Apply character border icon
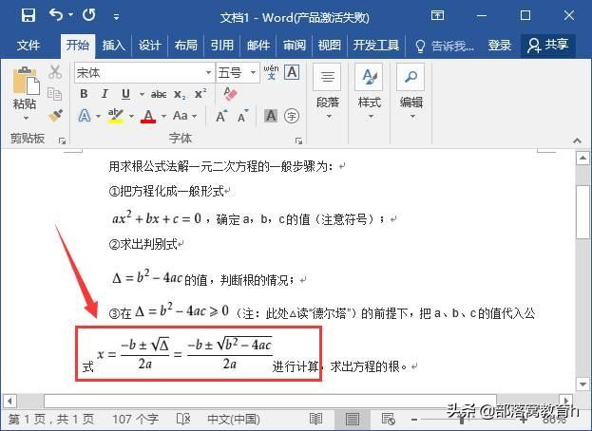Viewport: 592px width, 431px height. 292,72
